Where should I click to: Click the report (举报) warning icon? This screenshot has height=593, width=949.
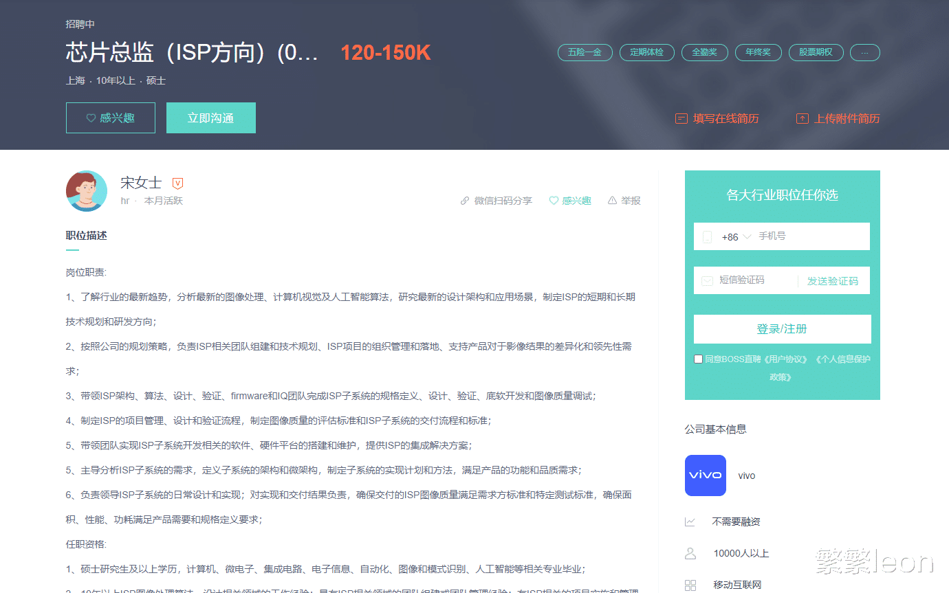click(x=611, y=200)
